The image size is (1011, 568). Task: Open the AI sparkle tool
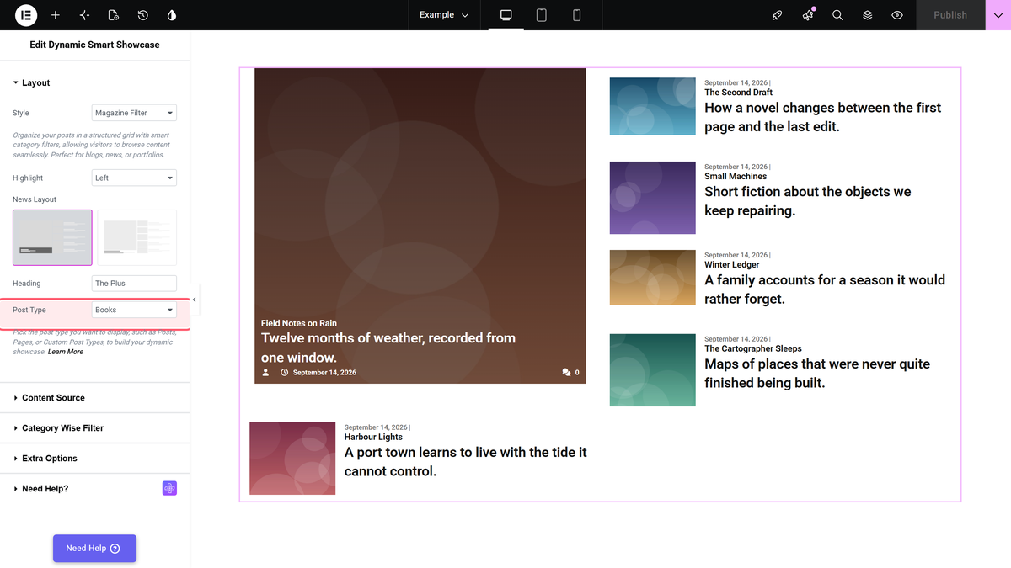pos(84,15)
